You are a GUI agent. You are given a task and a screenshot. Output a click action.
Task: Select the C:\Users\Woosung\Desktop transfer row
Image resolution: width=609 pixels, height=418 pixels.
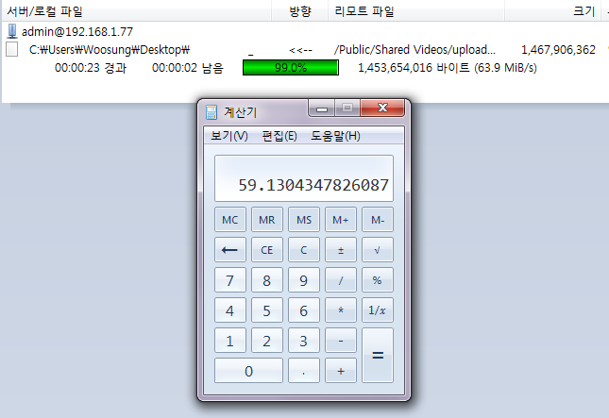pyautogui.click(x=110, y=50)
